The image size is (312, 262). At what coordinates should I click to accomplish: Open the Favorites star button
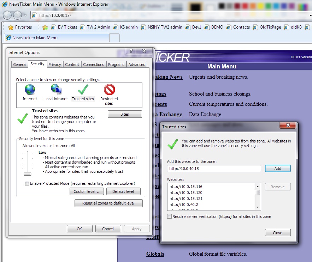[x=20, y=27]
